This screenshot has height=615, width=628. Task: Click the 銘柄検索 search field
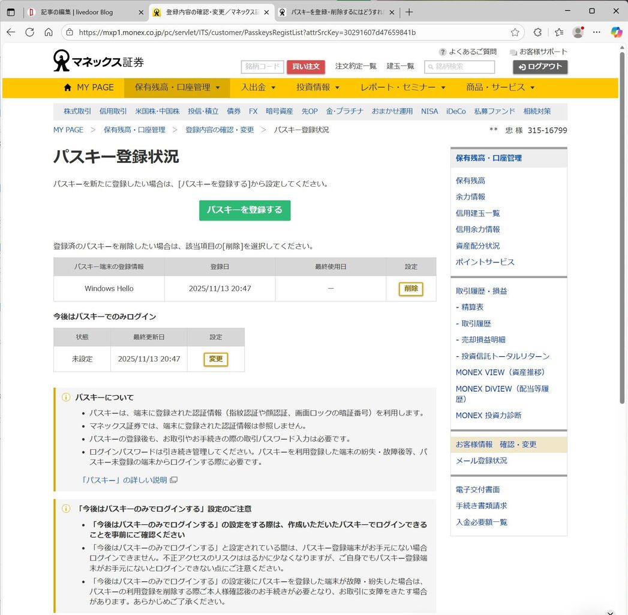tap(459, 67)
